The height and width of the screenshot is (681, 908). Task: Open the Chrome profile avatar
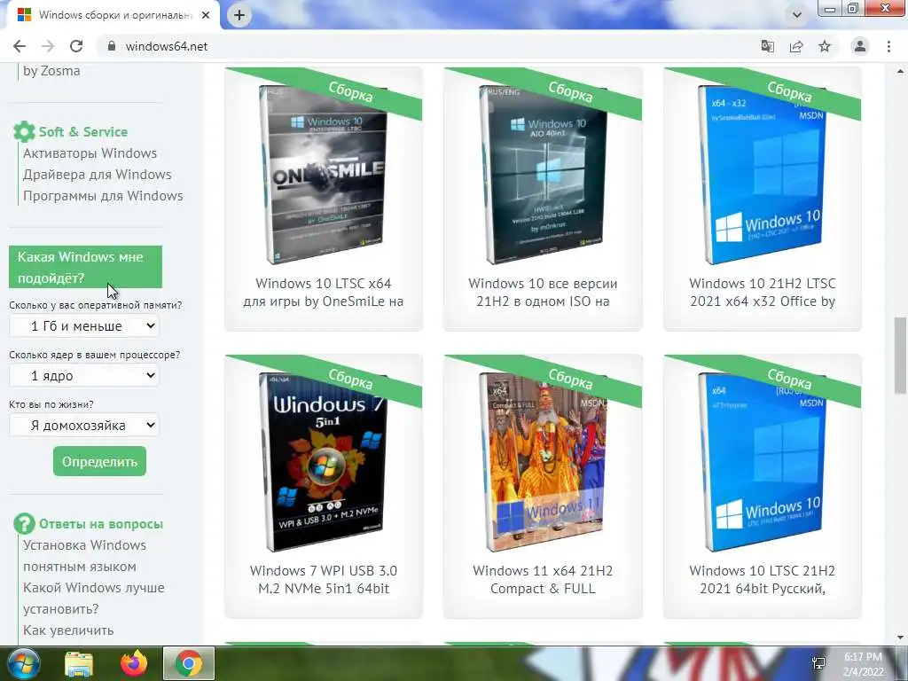[x=860, y=46]
